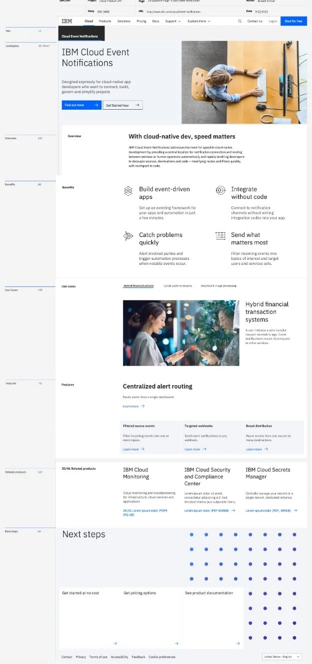Click the hero image of person at desk
The width and height of the screenshot is (312, 664).
(244, 82)
